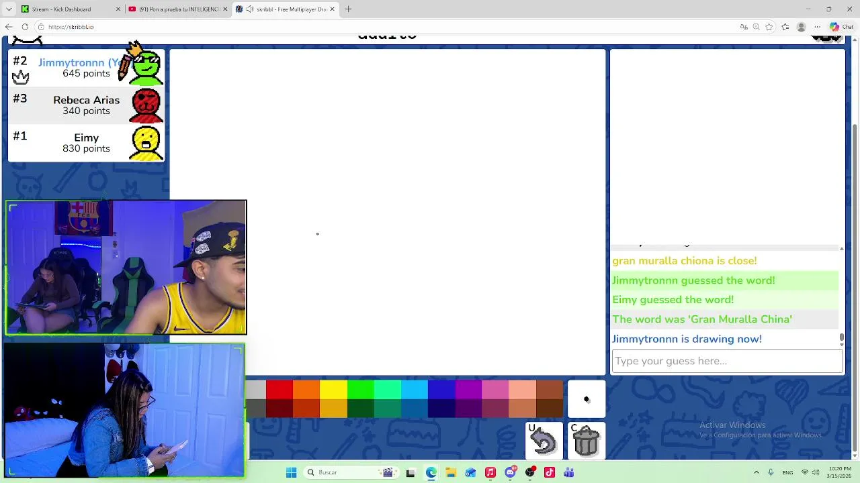
Task: Choose the light blue color swatch
Action: pyautogui.click(x=415, y=390)
